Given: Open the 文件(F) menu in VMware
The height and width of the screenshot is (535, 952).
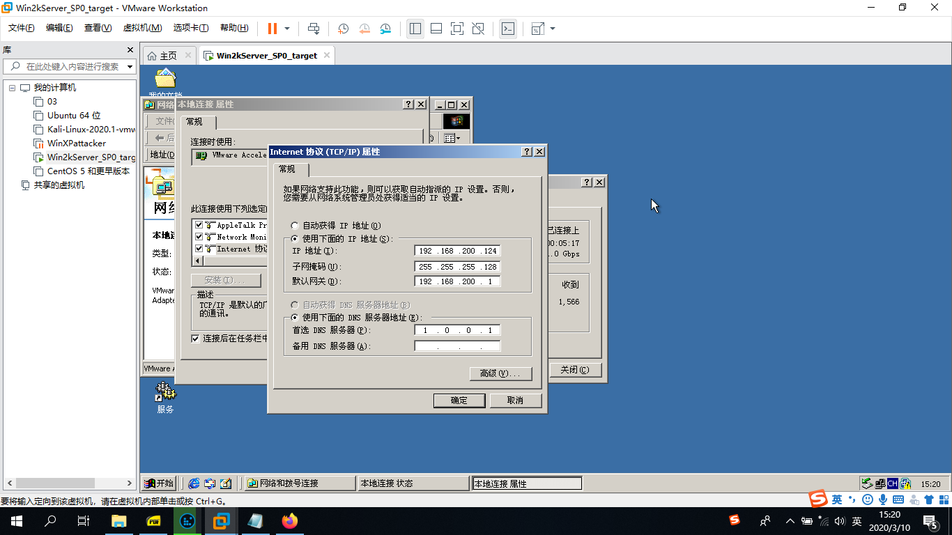Looking at the screenshot, I should (22, 28).
